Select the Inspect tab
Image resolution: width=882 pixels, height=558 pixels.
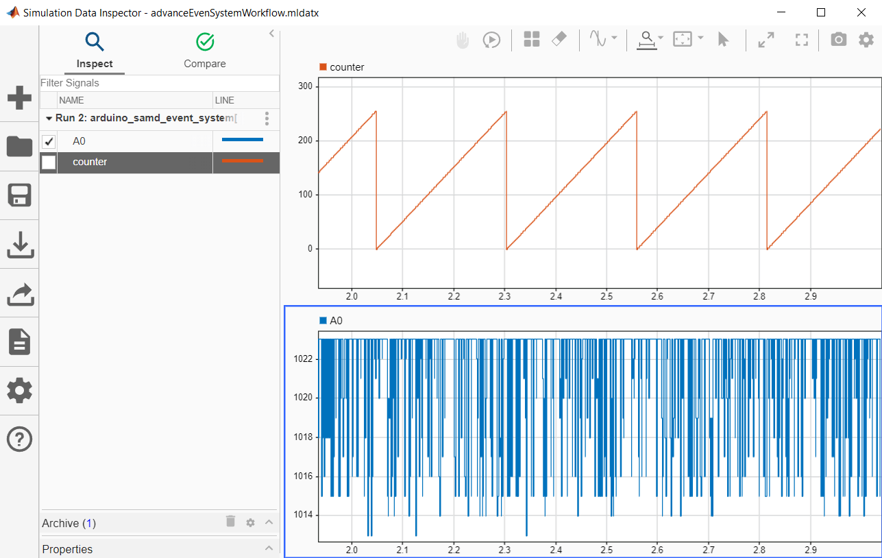pyautogui.click(x=95, y=51)
